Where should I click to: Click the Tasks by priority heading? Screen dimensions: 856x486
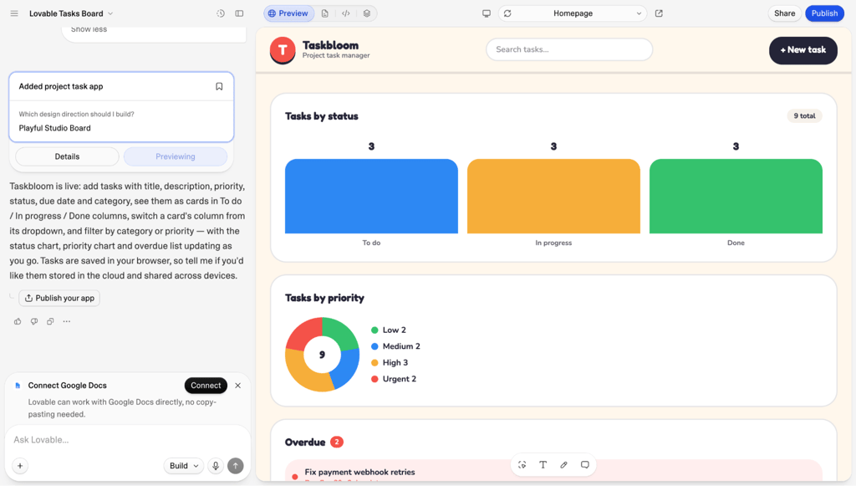[x=324, y=298]
